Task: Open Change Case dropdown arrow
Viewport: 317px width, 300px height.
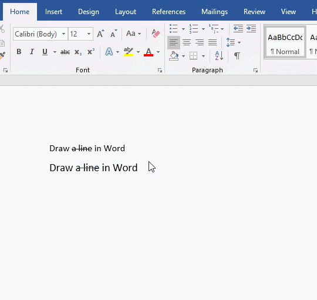Action: pyautogui.click(x=139, y=34)
